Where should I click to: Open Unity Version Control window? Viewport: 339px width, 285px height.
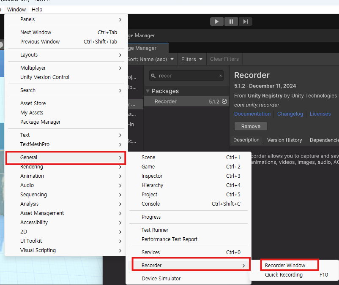pos(66,77)
